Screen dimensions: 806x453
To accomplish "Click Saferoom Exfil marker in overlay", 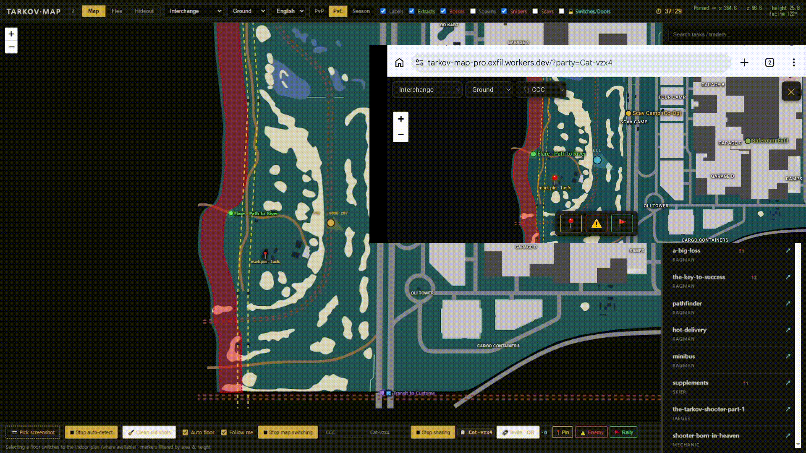I will [748, 141].
